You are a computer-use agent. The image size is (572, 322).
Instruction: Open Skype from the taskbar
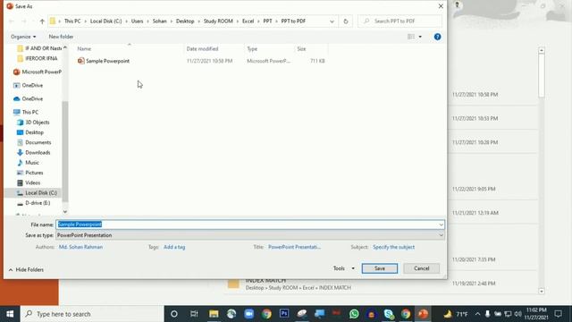389,314
